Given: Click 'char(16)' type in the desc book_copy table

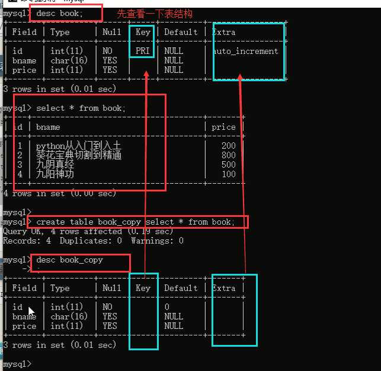Looking at the screenshot, I should [69, 316].
